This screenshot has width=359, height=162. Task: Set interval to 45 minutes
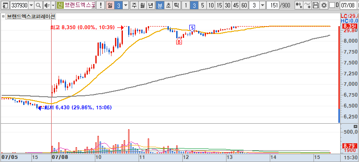pos(236,5)
